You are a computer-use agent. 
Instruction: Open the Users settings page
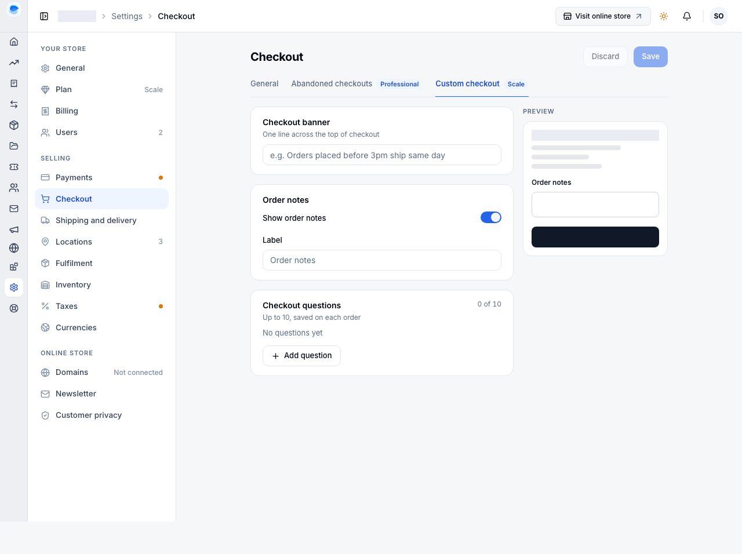coord(102,133)
